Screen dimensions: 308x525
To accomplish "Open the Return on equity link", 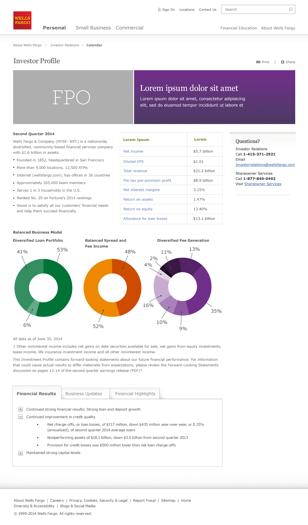I will (138, 209).
